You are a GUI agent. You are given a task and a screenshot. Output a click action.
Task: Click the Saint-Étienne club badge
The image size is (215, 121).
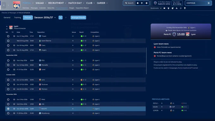coord(40,41)
